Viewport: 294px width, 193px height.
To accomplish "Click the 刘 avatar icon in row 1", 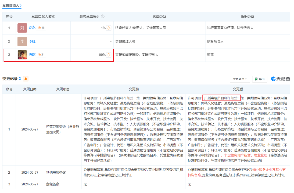I will (22, 28).
